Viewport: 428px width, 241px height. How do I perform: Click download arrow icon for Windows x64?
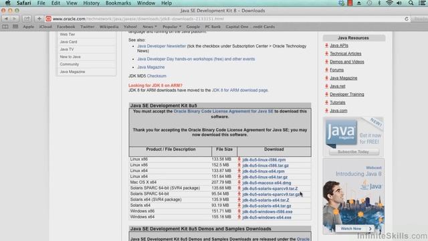(x=239, y=217)
